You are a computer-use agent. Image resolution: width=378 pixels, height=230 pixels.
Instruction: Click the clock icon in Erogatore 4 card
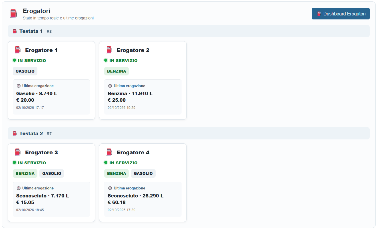[110, 188]
